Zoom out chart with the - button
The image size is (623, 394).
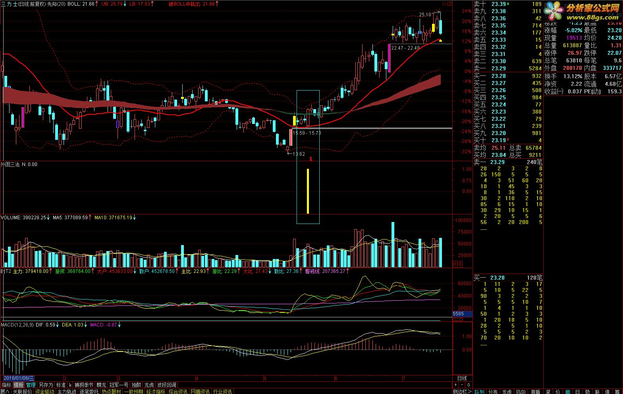462,385
